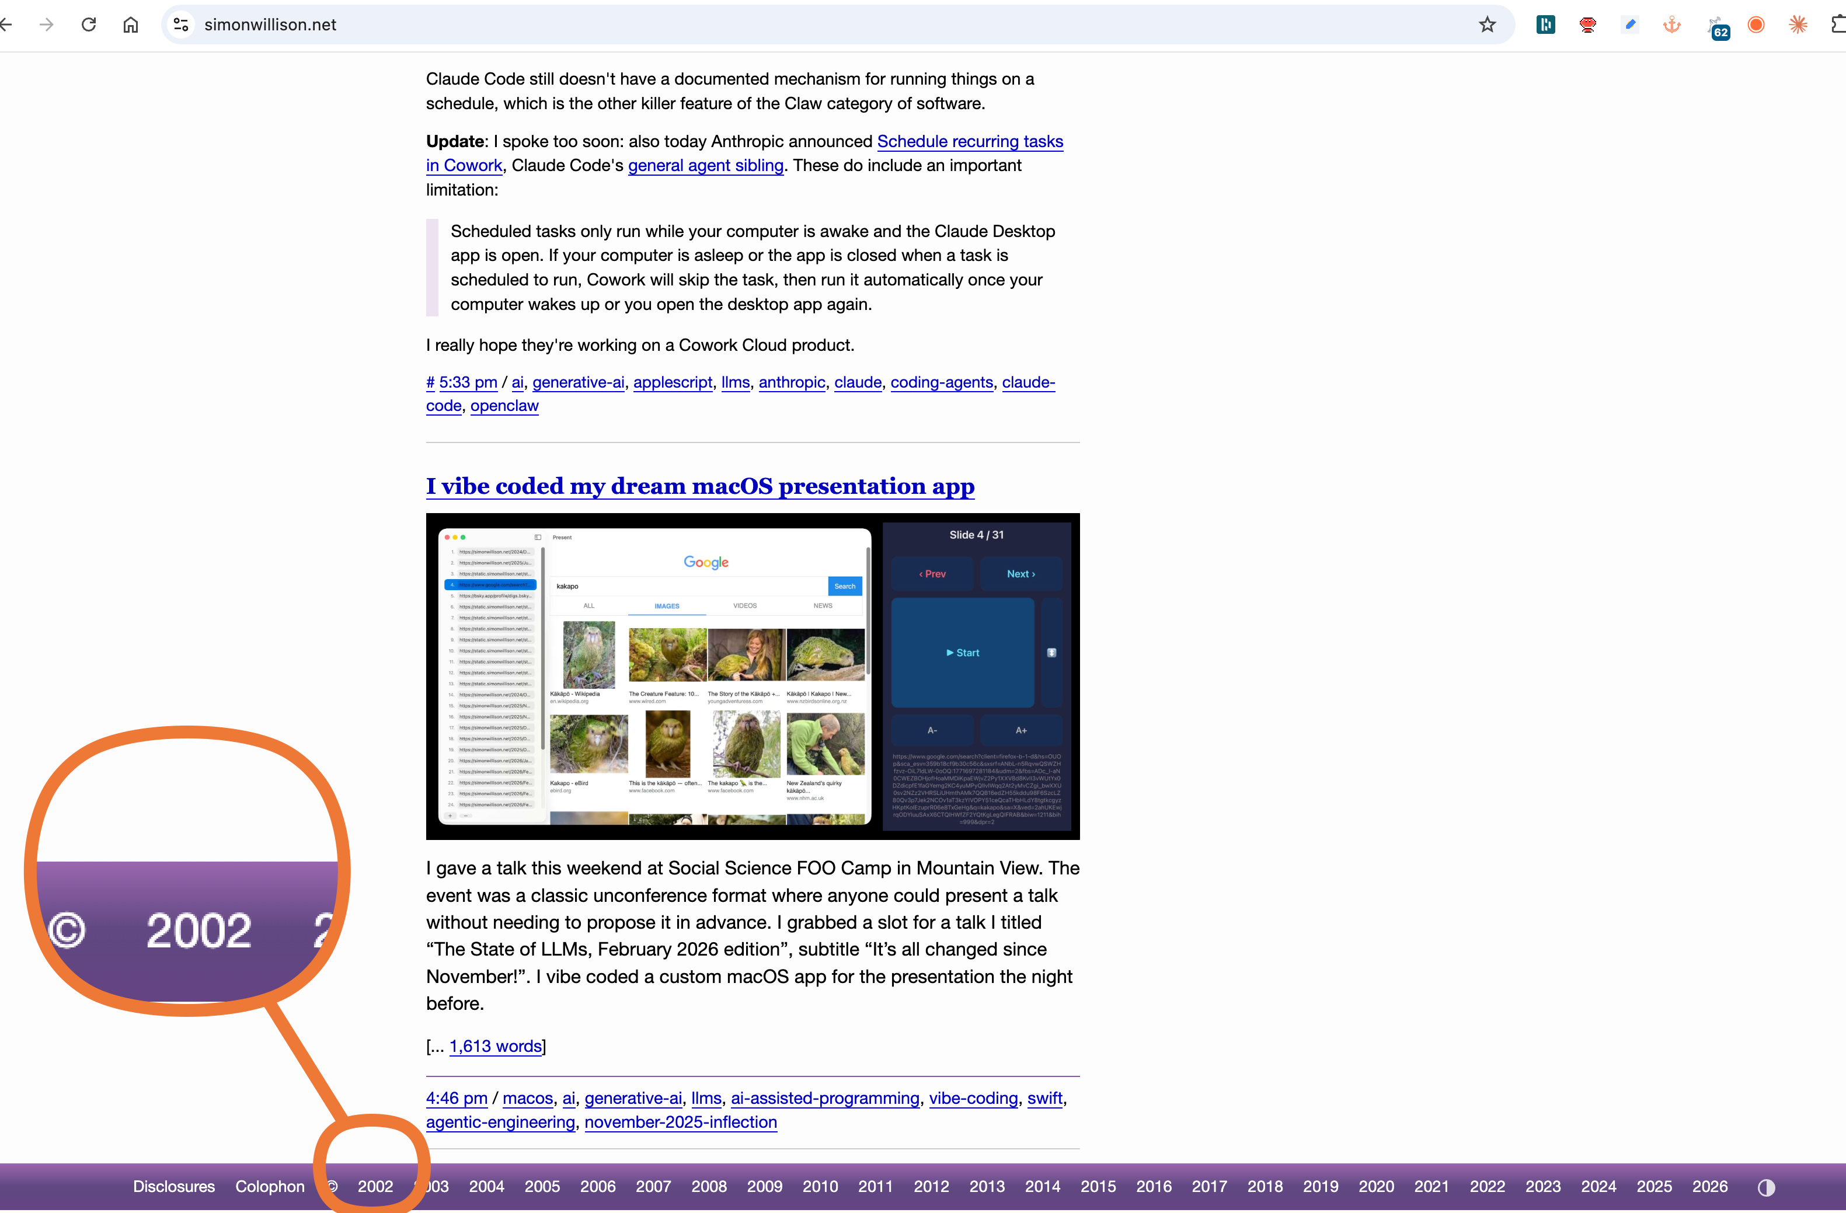Toggle dark mode in the footer

point(1766,1187)
